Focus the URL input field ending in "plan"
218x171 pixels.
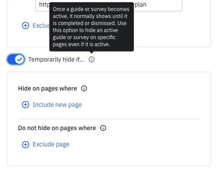click(x=109, y=5)
